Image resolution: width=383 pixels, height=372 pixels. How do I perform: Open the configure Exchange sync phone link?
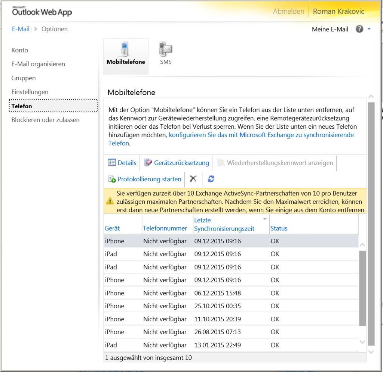tap(231, 139)
